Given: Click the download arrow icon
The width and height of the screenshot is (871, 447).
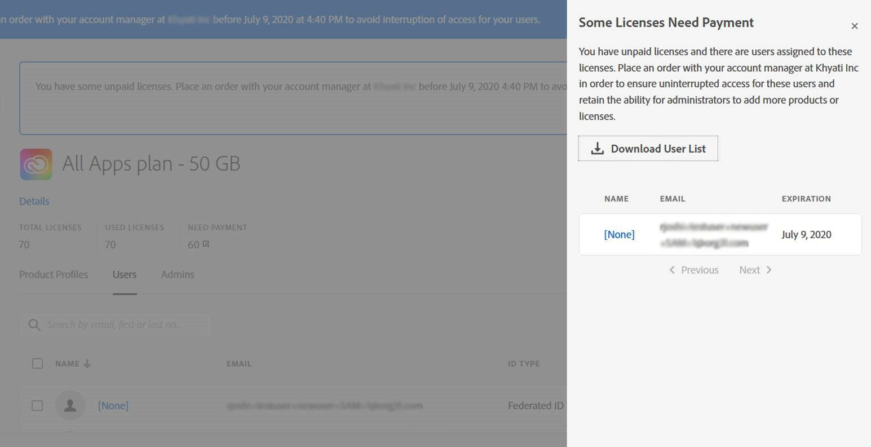Looking at the screenshot, I should click(x=597, y=149).
